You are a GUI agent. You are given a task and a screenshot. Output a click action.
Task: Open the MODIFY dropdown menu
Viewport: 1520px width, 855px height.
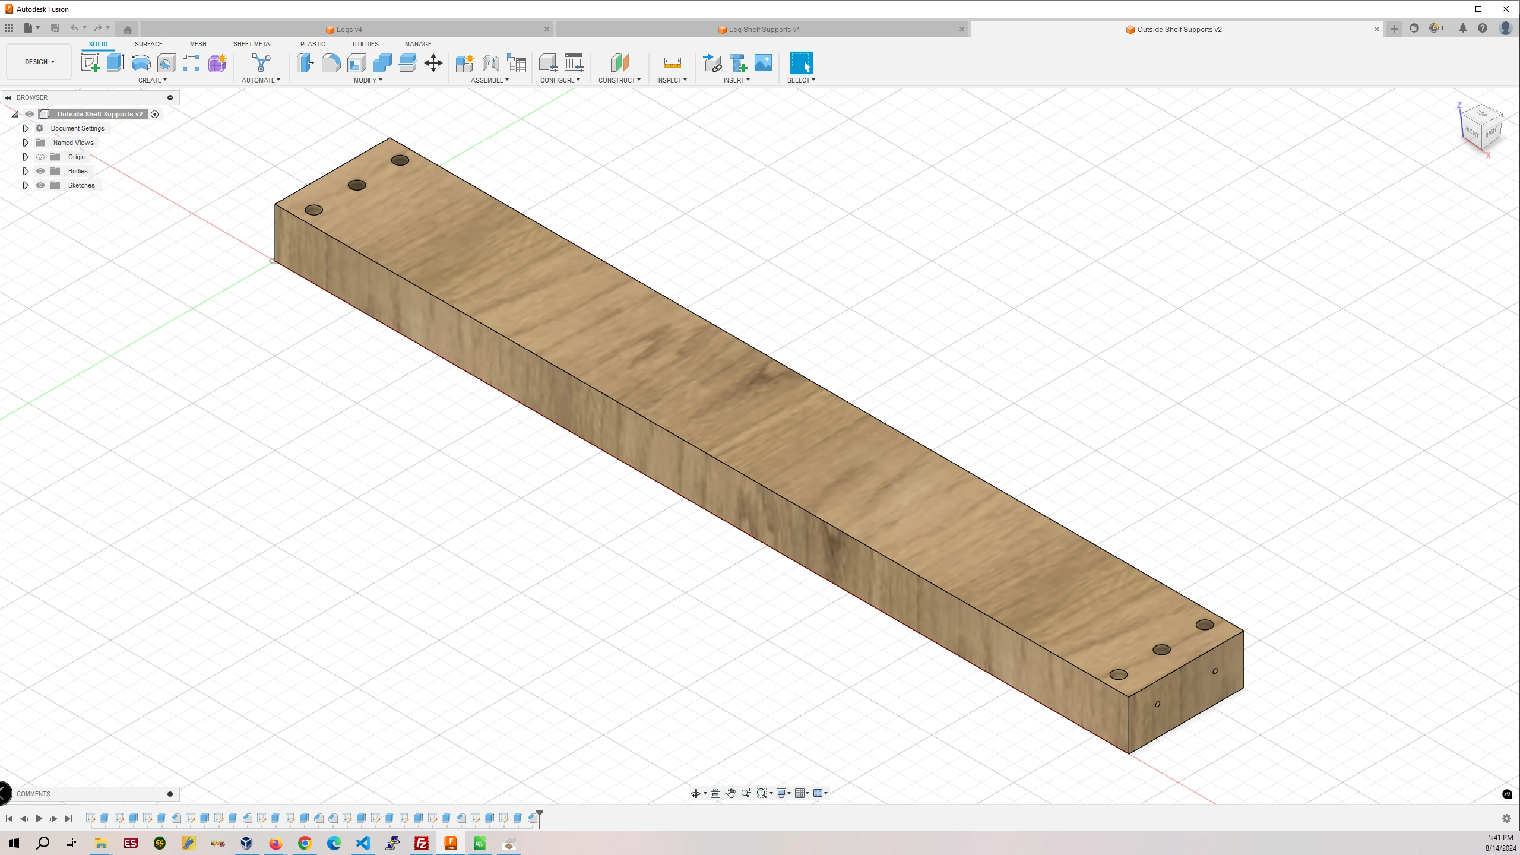coord(368,80)
